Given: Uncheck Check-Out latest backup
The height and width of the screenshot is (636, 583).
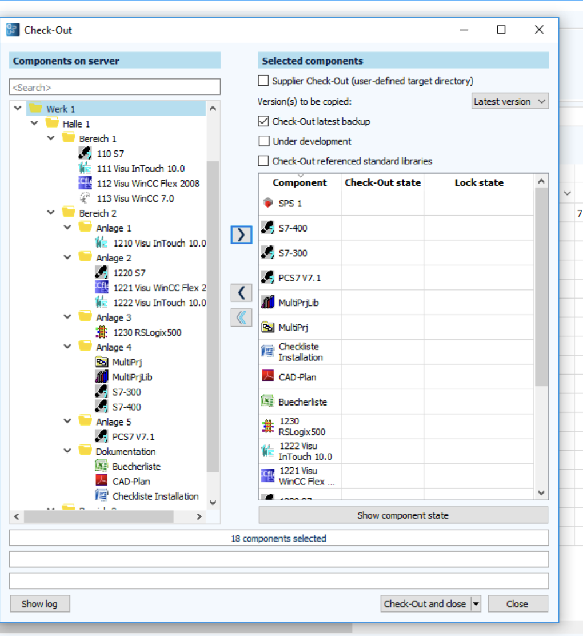Looking at the screenshot, I should coord(263,121).
